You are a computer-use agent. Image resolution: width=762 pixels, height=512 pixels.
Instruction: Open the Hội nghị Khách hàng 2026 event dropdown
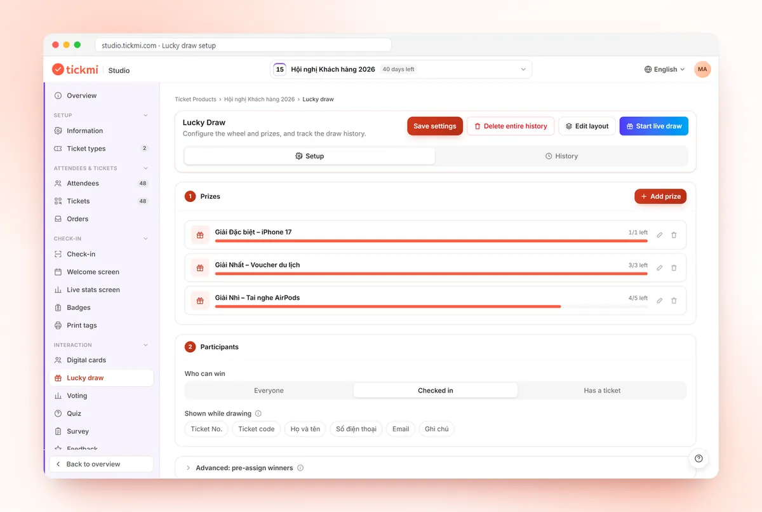(401, 69)
